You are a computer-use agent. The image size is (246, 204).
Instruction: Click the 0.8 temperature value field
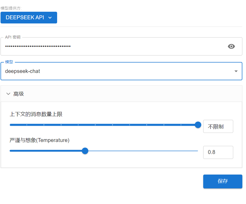(218, 152)
